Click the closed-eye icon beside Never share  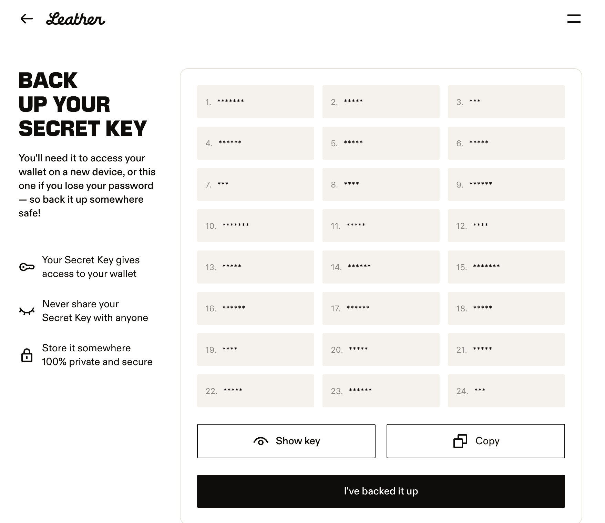(x=27, y=311)
